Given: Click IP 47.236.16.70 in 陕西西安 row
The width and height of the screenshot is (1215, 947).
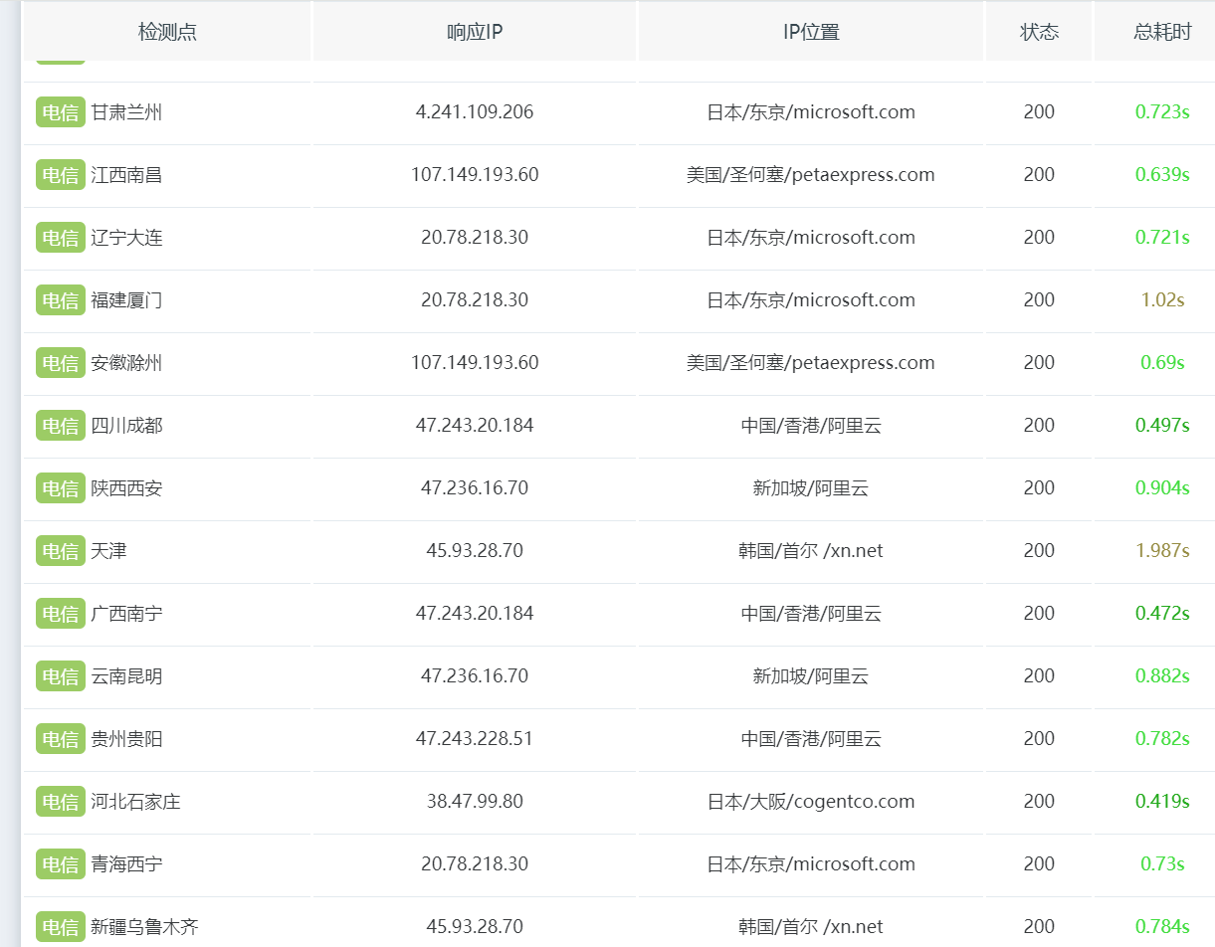Looking at the screenshot, I should [x=475, y=488].
